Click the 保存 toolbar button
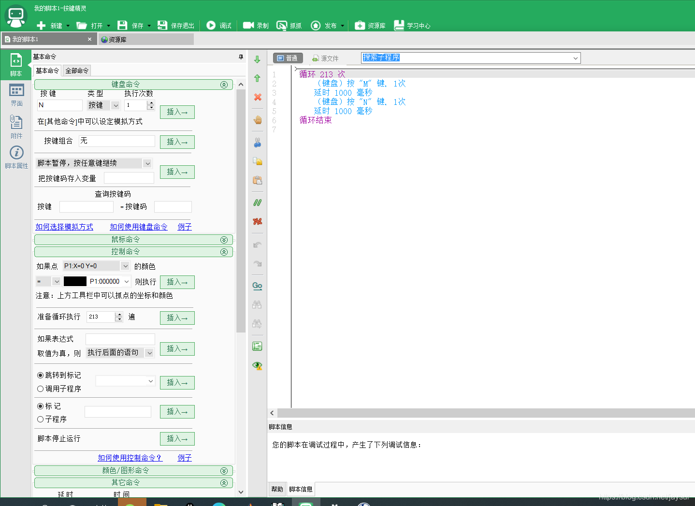This screenshot has width=695, height=506. [130, 26]
